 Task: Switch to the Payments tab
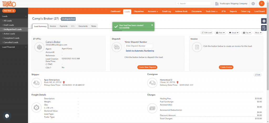tap(64, 26)
